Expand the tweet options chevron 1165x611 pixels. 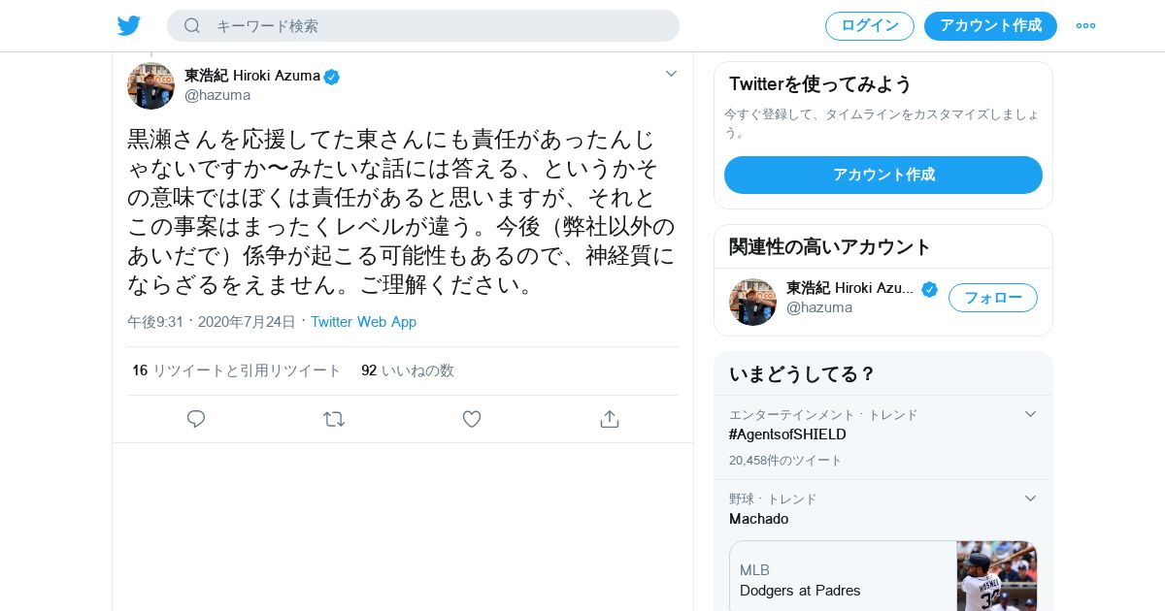(671, 74)
